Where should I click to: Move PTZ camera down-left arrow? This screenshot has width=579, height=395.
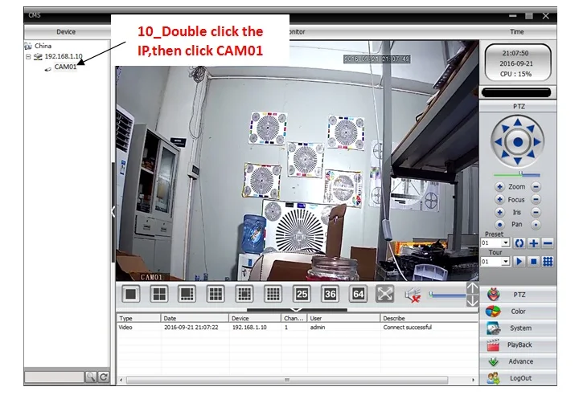click(505, 154)
